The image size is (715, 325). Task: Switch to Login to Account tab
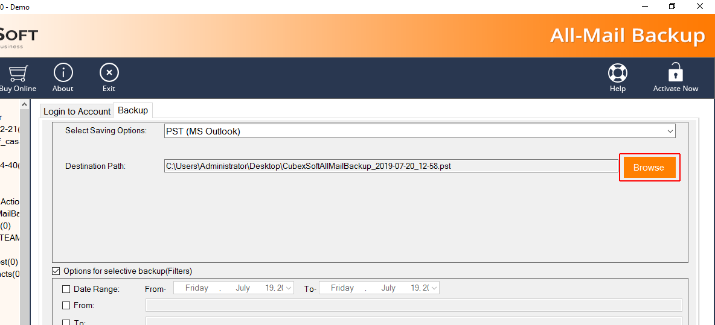pyautogui.click(x=77, y=112)
